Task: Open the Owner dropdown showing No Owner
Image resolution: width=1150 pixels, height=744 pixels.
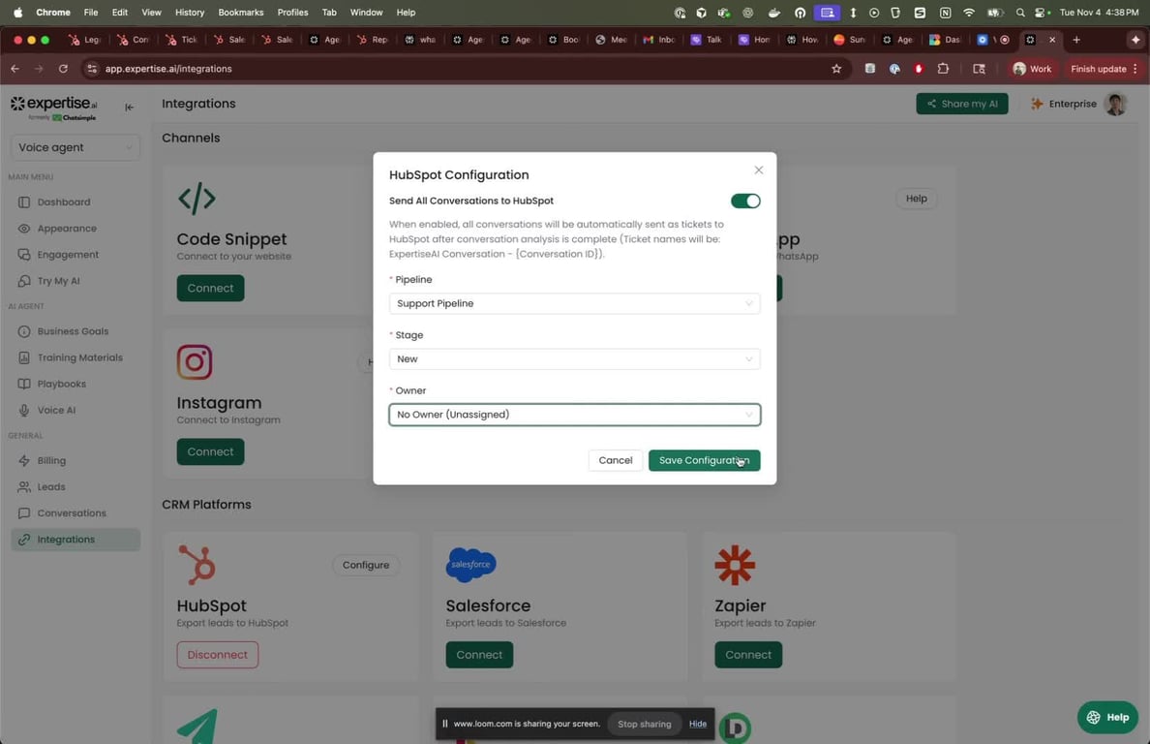Action: (574, 415)
